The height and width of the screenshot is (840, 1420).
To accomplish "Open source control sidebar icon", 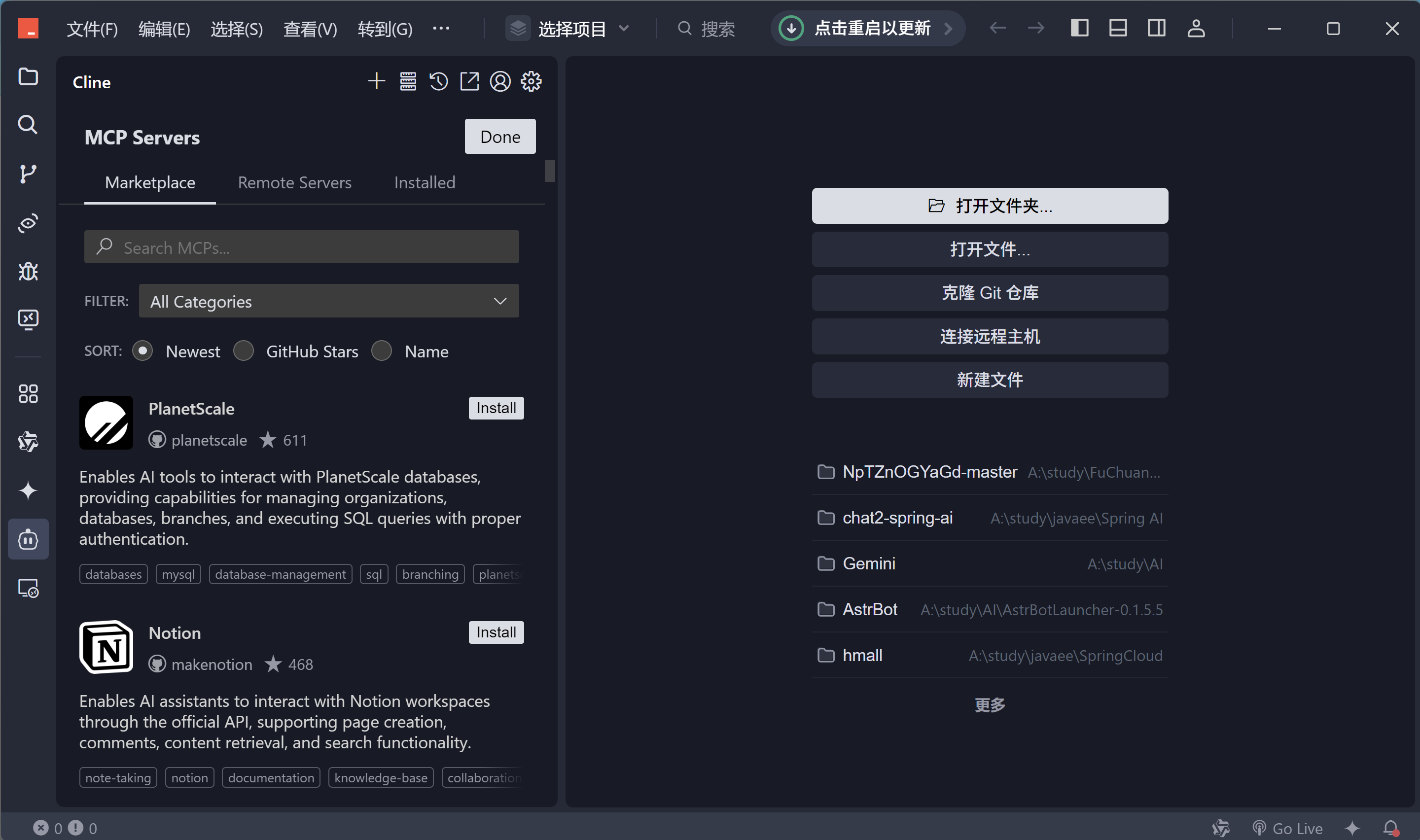I will (28, 173).
